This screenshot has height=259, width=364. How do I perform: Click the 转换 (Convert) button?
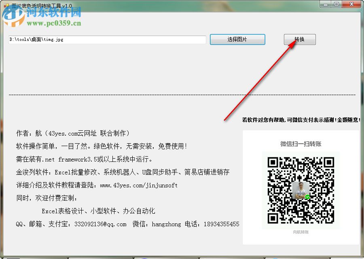point(300,39)
